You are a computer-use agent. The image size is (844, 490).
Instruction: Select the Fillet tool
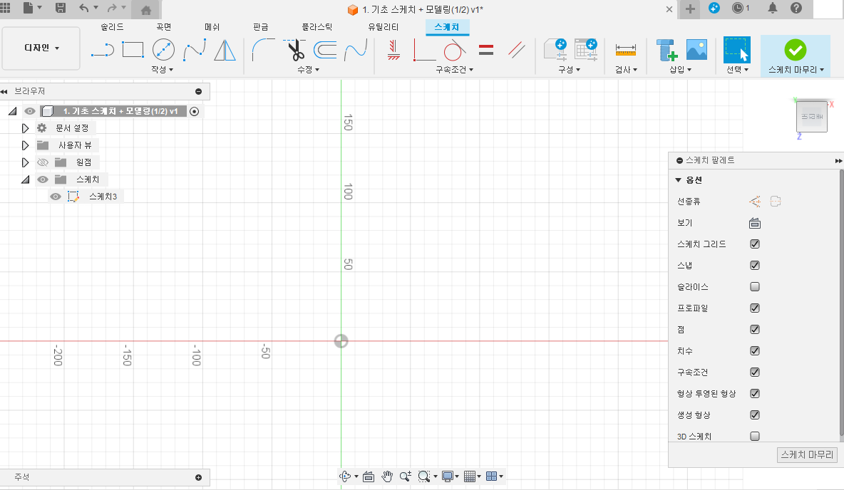pos(262,49)
